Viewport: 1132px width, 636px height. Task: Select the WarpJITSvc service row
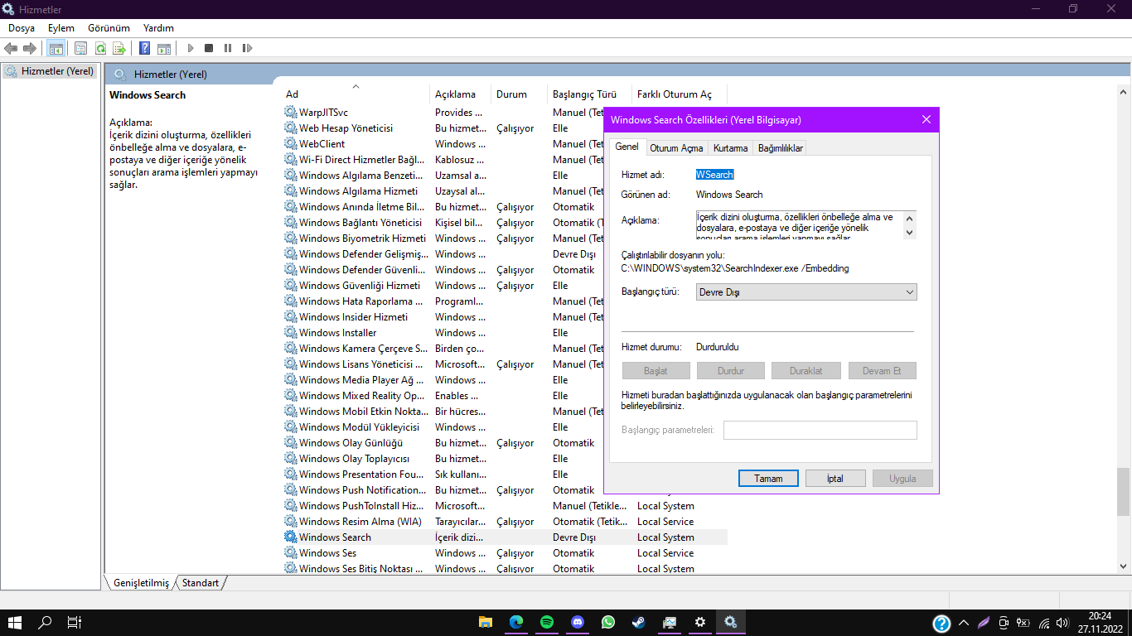tap(443, 113)
